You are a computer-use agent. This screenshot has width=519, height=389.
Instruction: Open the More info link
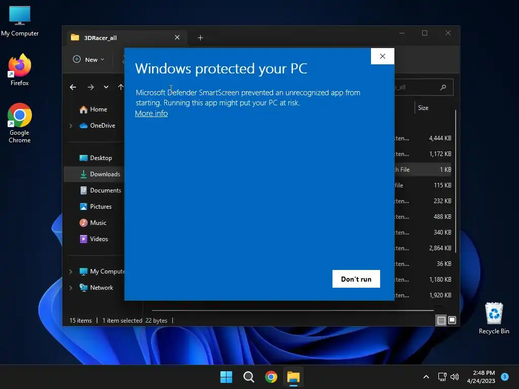coord(151,113)
